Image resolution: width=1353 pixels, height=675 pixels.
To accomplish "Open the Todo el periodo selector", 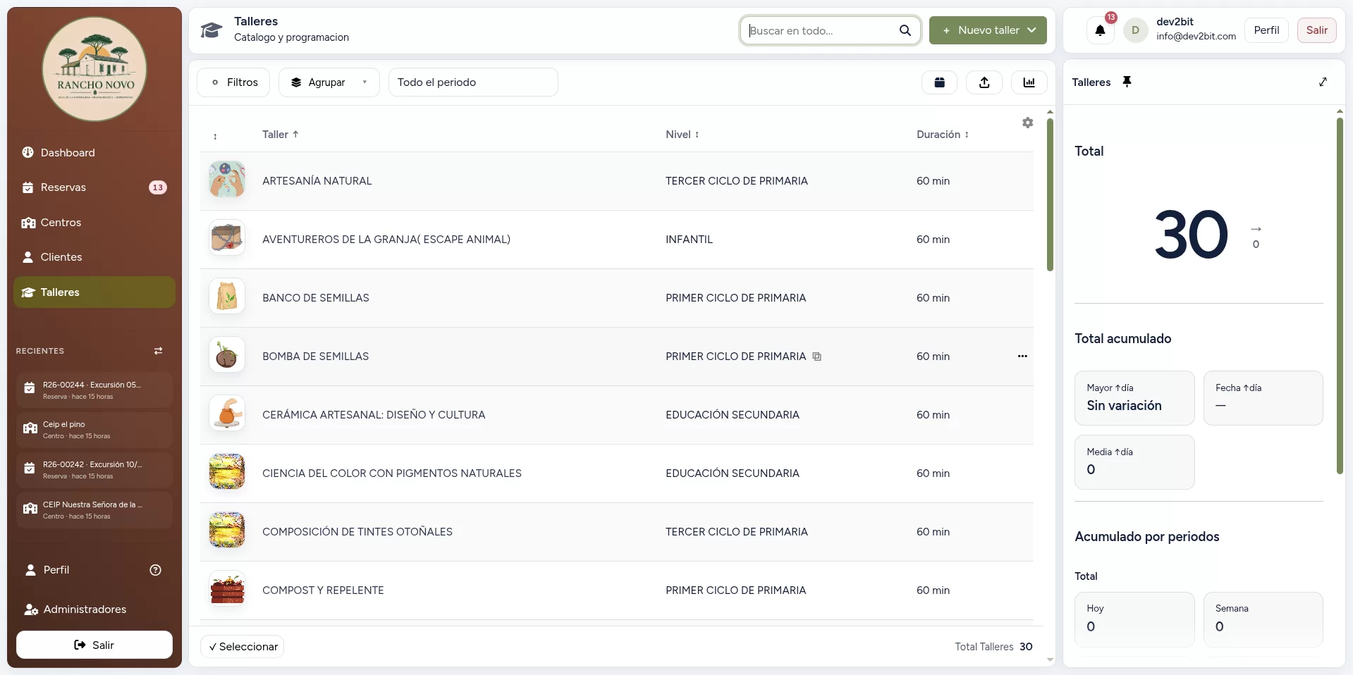I will (x=473, y=82).
